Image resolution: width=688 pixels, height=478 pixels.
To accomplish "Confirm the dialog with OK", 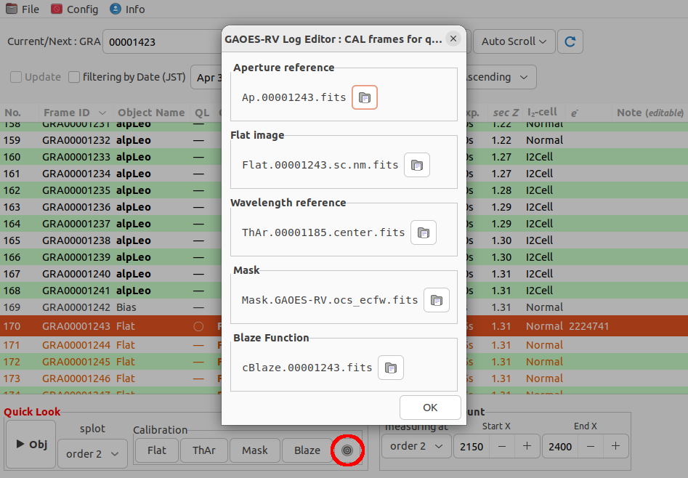I will (430, 408).
